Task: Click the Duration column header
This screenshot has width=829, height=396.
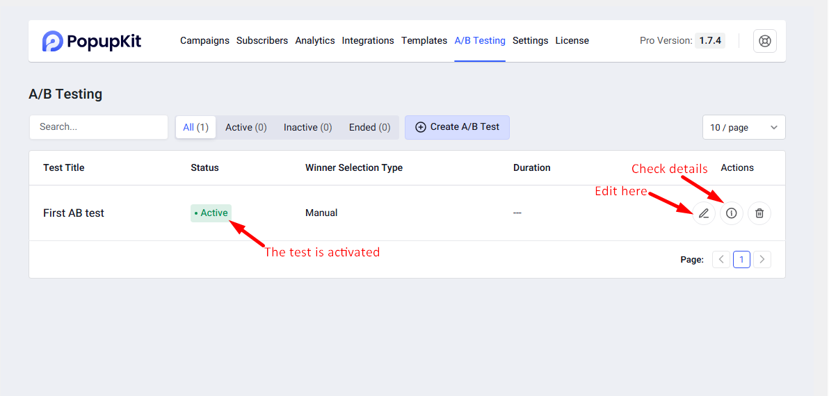Action: (x=532, y=168)
